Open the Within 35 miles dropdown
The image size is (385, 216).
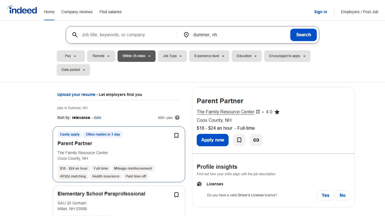click(x=136, y=56)
